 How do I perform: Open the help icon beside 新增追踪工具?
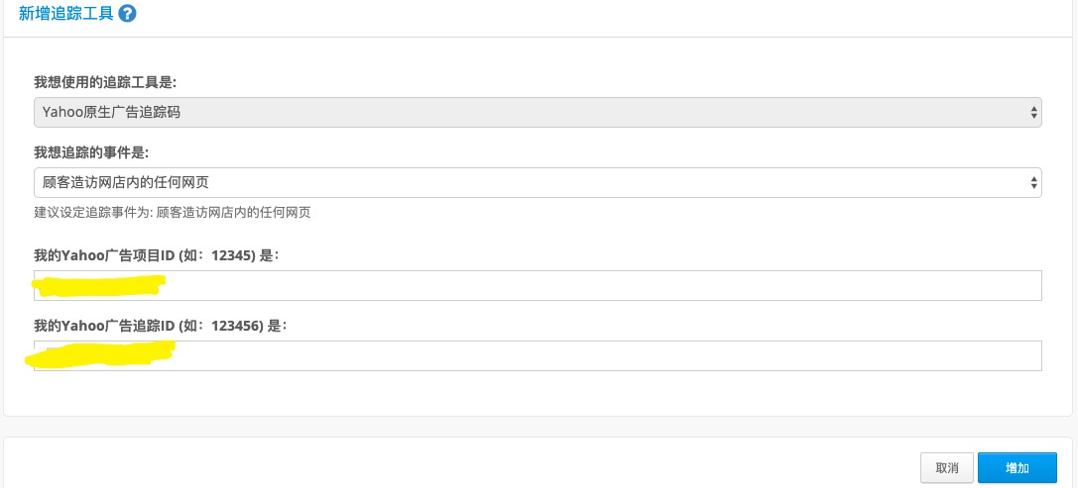pos(127,14)
